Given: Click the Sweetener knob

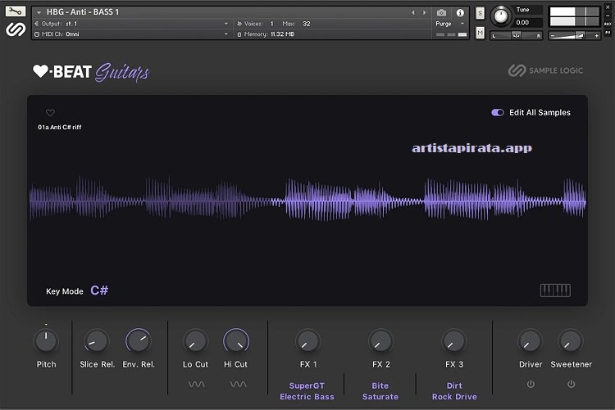Looking at the screenshot, I should [x=571, y=340].
